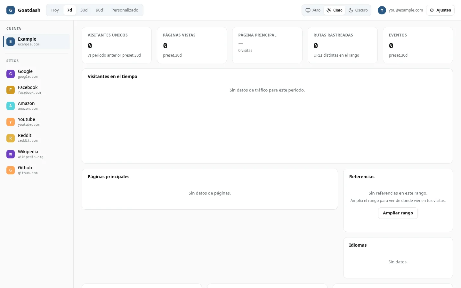
Task: Click the user avatar Y icon
Action: 382,10
